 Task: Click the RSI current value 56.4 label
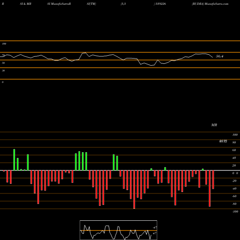click(x=219, y=56)
